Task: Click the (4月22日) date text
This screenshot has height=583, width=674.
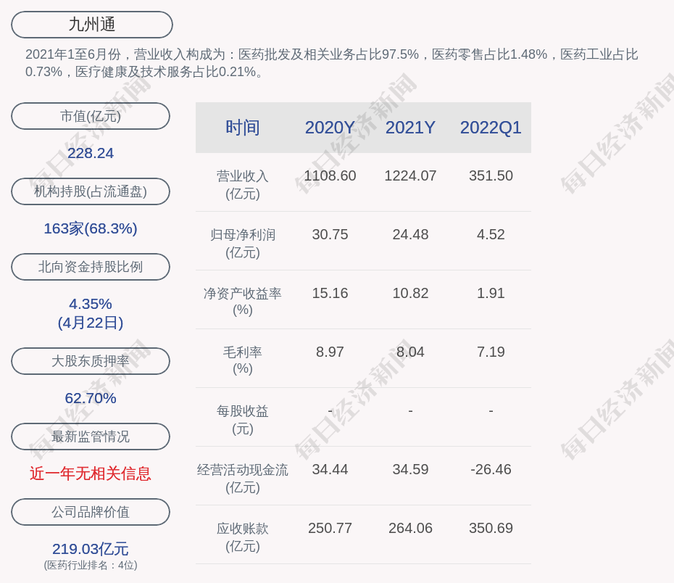Action: coord(91,323)
